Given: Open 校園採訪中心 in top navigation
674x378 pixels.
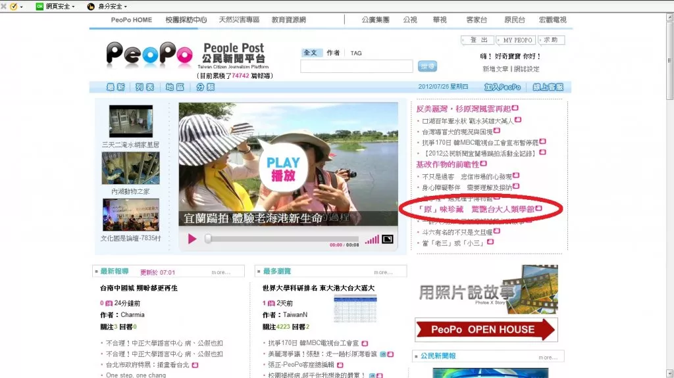Looking at the screenshot, I should coord(186,20).
